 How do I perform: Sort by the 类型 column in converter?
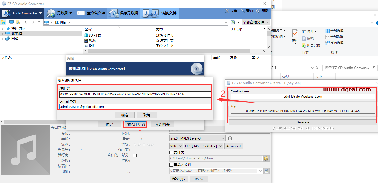(x=159, y=29)
